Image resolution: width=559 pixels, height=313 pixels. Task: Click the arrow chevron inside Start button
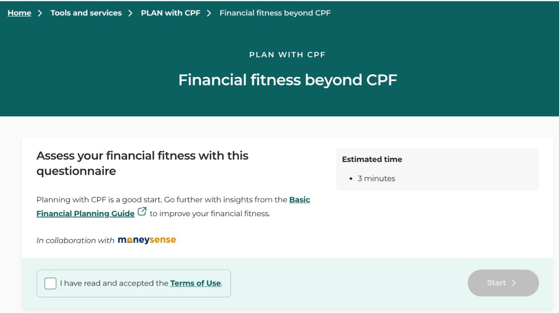pyautogui.click(x=514, y=283)
